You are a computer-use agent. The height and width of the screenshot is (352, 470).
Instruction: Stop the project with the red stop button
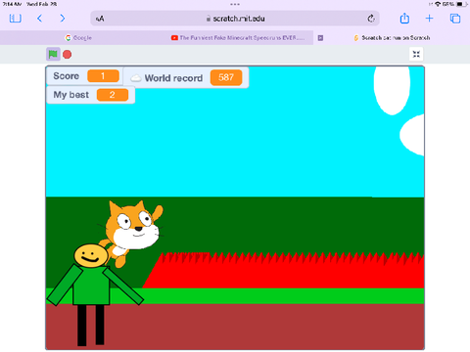point(68,55)
